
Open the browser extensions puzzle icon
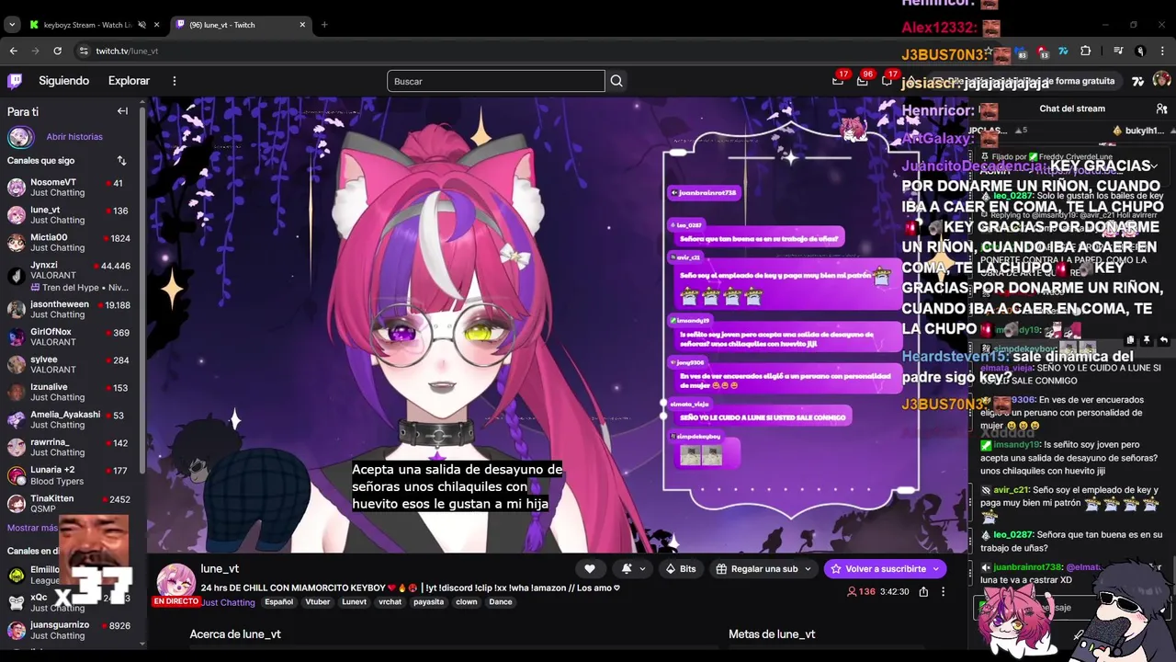point(1085,51)
